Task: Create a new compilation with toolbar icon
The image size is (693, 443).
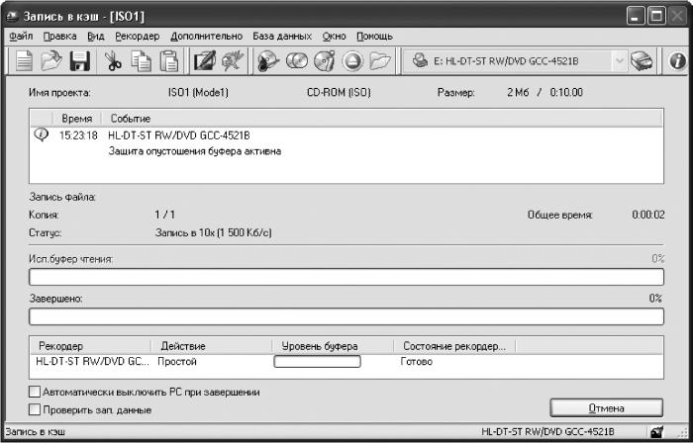Action: tap(24, 61)
